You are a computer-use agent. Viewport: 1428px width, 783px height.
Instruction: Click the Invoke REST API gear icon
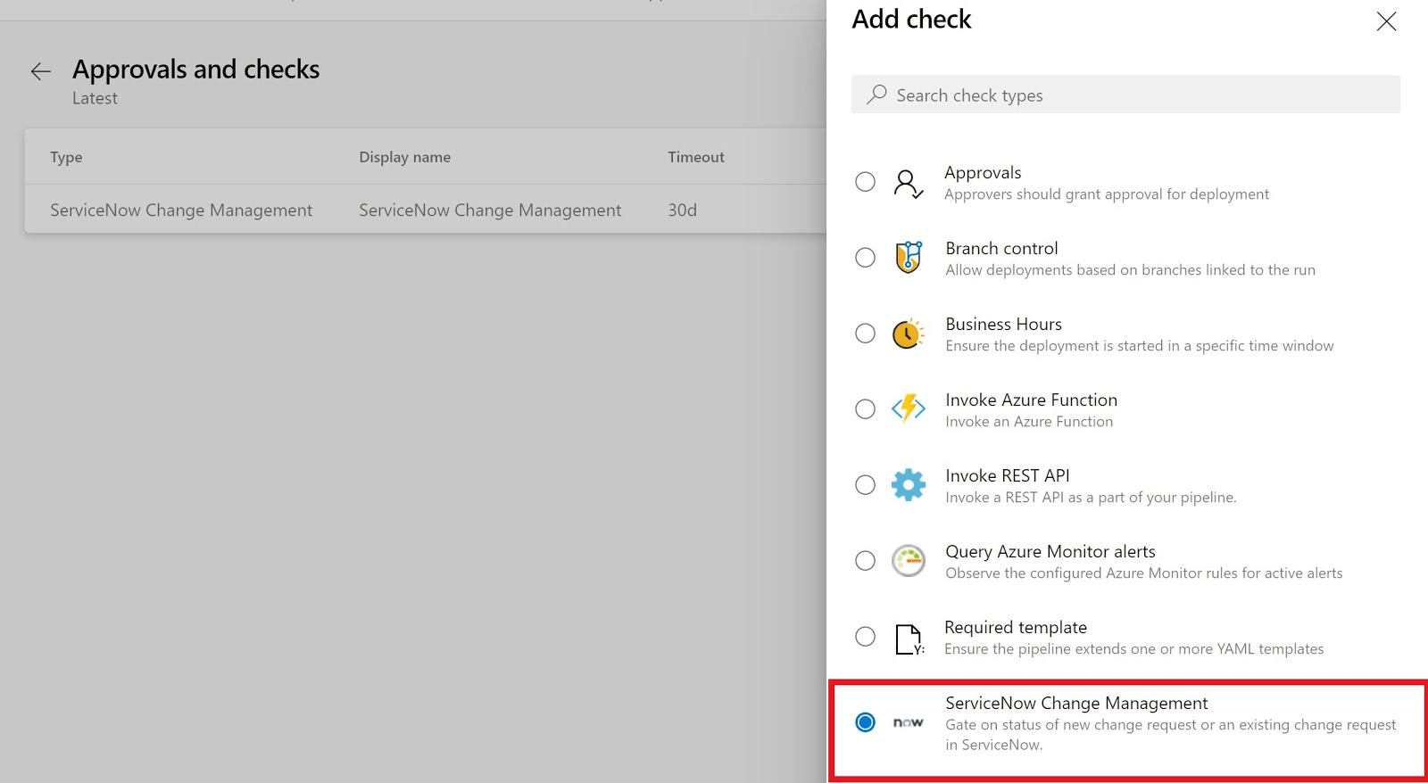[x=909, y=485]
